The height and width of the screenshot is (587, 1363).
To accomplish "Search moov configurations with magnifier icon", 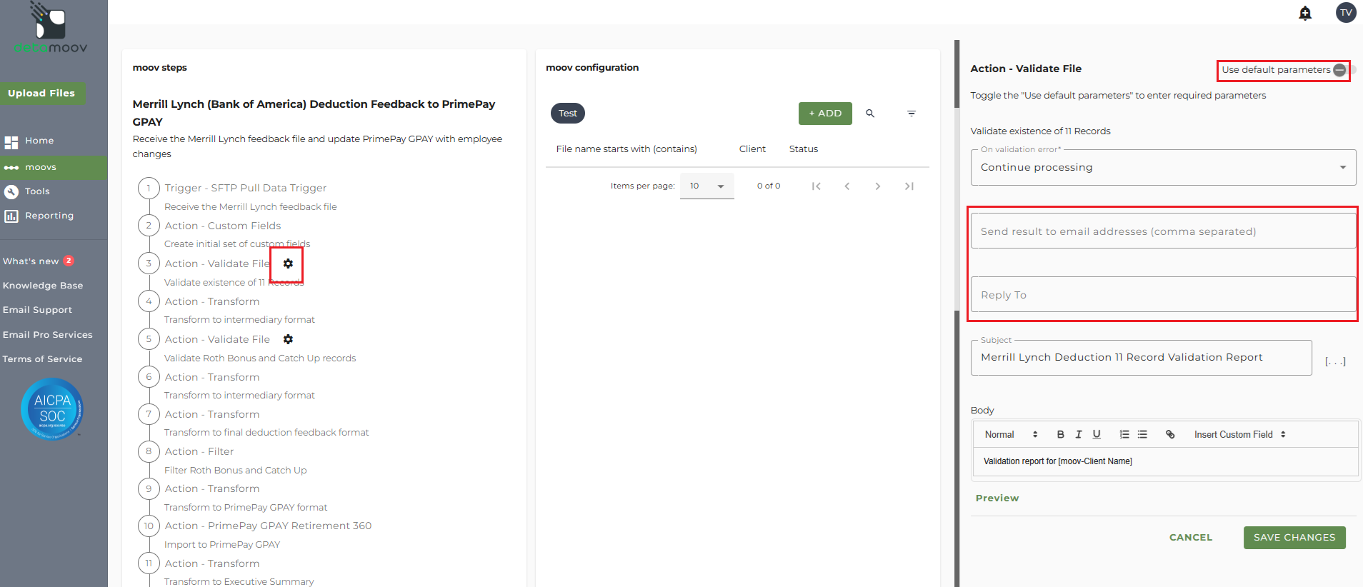I will (x=870, y=114).
